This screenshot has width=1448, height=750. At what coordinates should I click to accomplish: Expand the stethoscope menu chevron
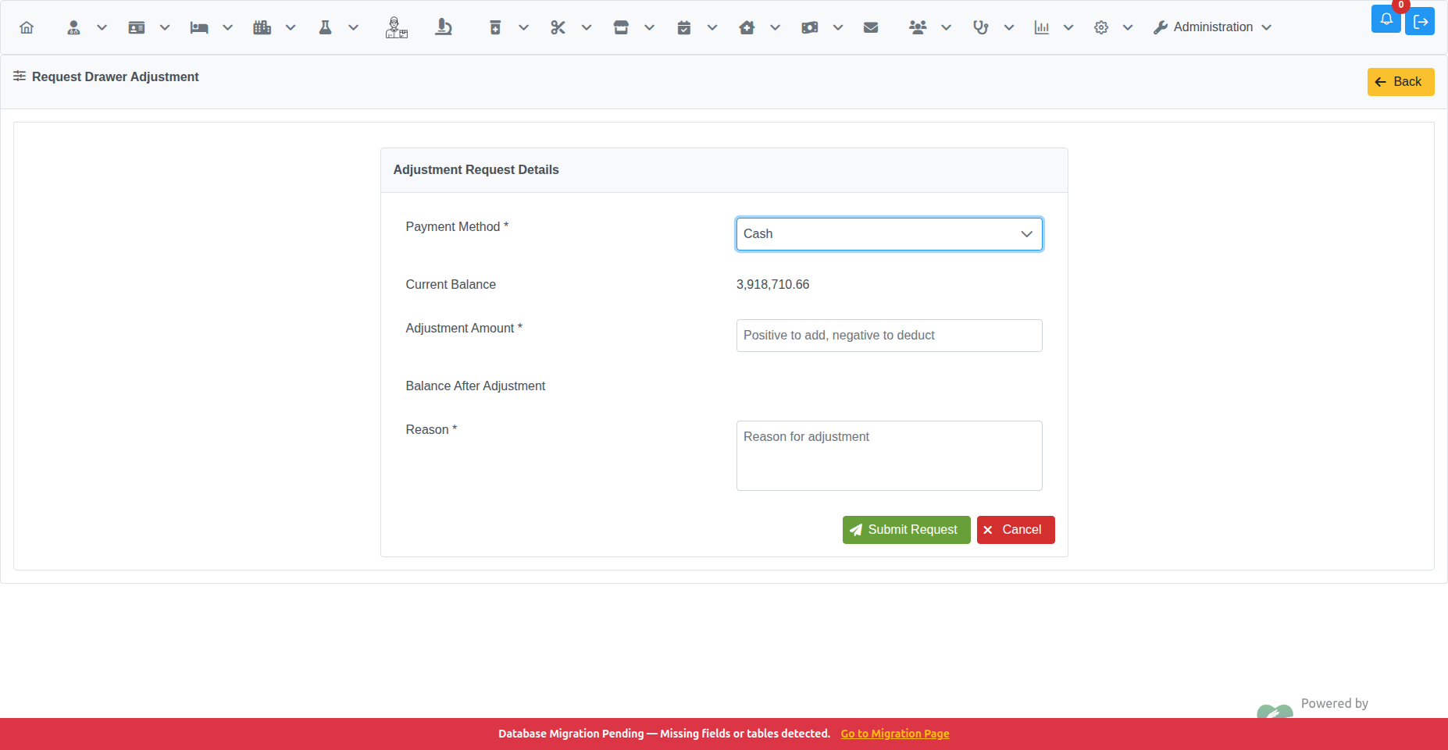coord(1009,27)
